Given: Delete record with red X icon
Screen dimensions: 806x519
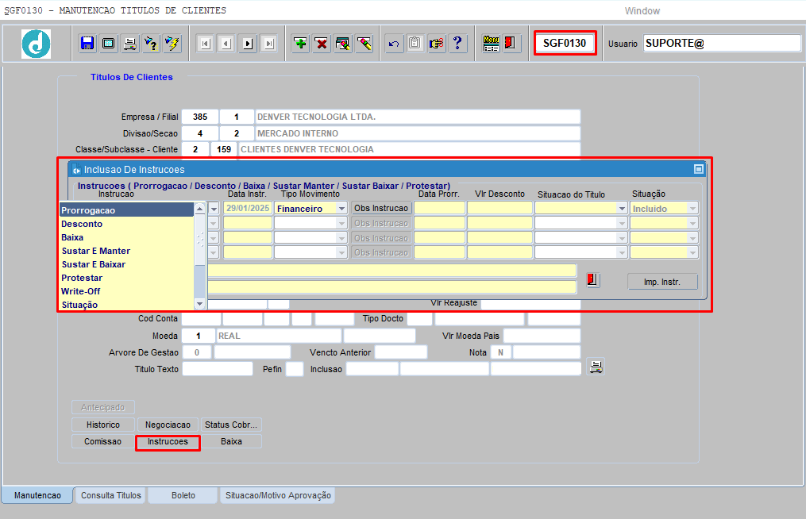Looking at the screenshot, I should coord(322,43).
